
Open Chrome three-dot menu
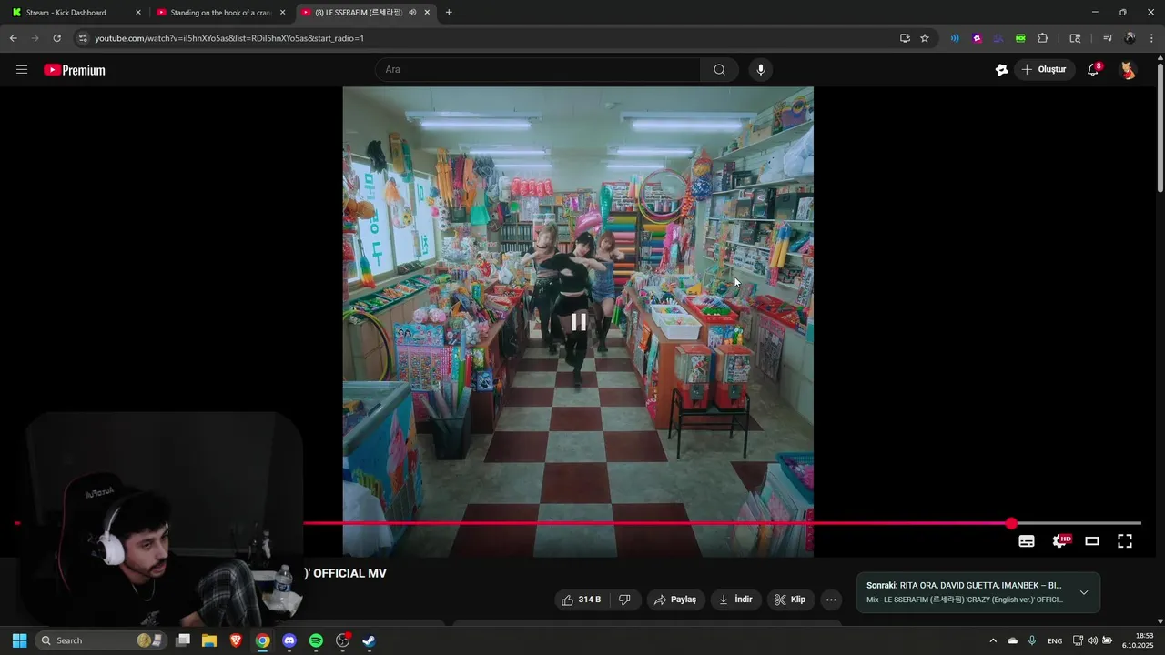[x=1152, y=38]
